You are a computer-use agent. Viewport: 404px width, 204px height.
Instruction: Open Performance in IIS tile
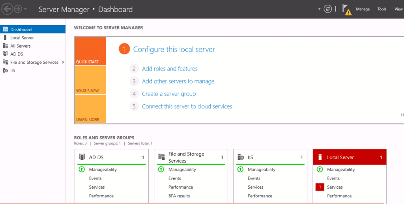pyautogui.click(x=260, y=196)
